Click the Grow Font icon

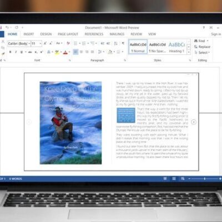(45, 43)
